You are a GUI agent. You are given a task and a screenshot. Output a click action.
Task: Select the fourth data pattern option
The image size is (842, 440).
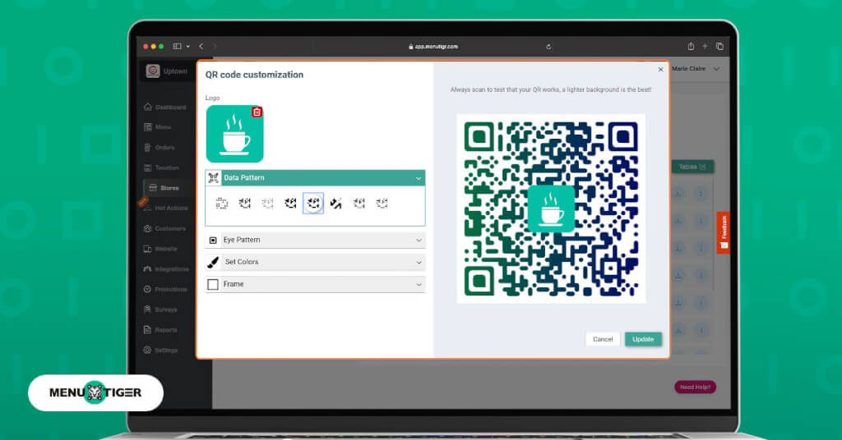(x=290, y=203)
